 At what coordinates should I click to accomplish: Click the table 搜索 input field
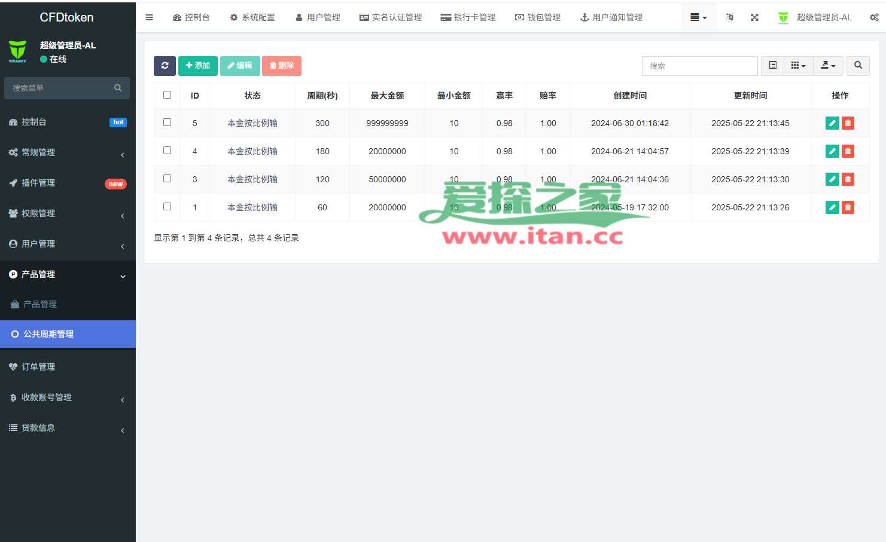click(x=699, y=66)
